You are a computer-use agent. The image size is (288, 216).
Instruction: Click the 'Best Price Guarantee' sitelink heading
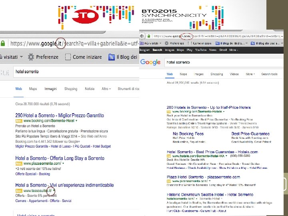point(250,134)
